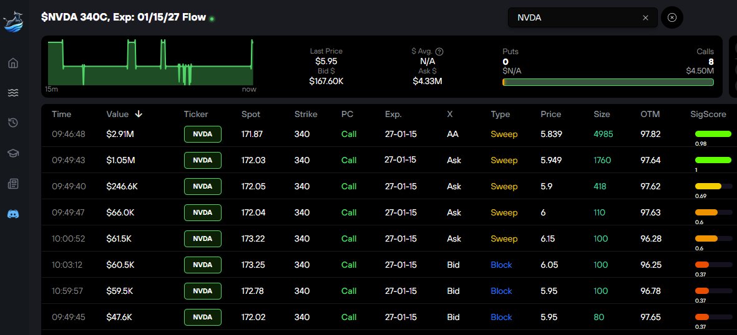Click SigScore bar for the 09:46:48 row
737x335 pixels.
click(x=713, y=134)
